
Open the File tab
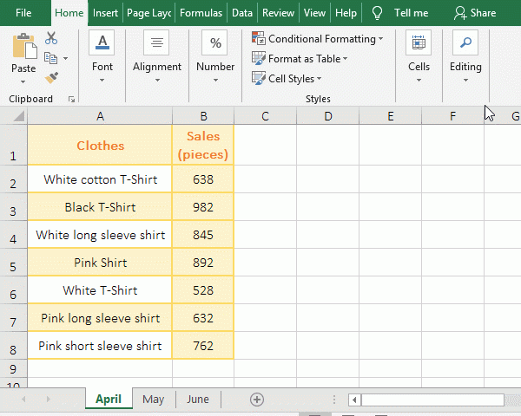[23, 13]
